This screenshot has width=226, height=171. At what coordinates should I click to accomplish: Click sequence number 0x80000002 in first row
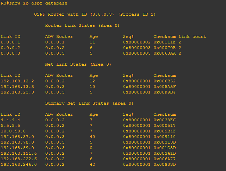[137, 42]
